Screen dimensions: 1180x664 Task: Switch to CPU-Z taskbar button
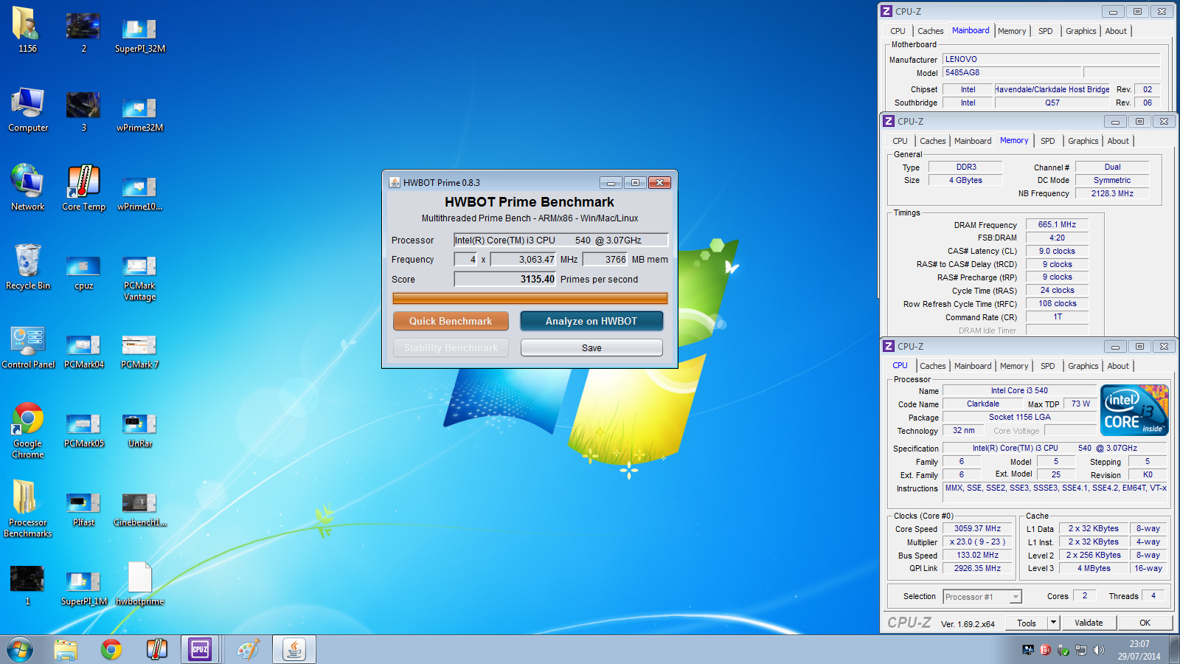click(200, 649)
